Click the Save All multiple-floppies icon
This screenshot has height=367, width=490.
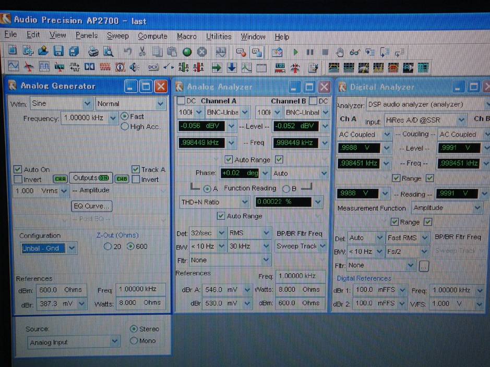[74, 51]
